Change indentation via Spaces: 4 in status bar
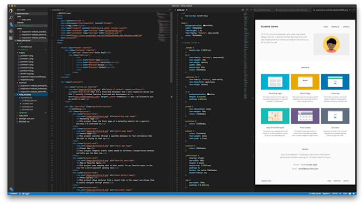Viewport: 364px width, 206px height. coord(327,194)
